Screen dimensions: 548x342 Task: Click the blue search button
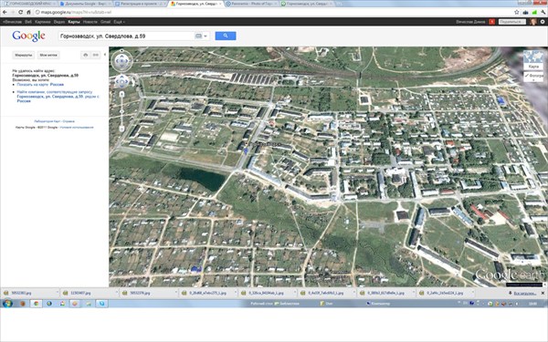pos(226,36)
